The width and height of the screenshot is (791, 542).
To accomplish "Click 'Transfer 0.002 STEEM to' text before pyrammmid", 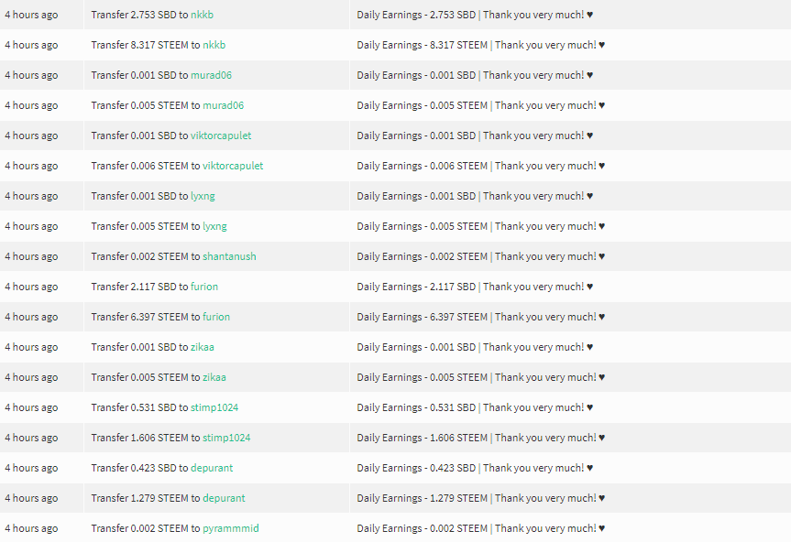I will (x=146, y=528).
